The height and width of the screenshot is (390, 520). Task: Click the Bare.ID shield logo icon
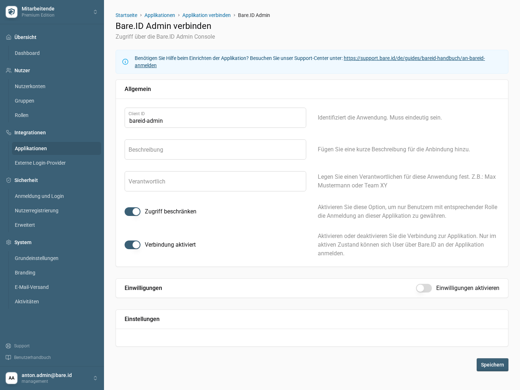tap(12, 12)
